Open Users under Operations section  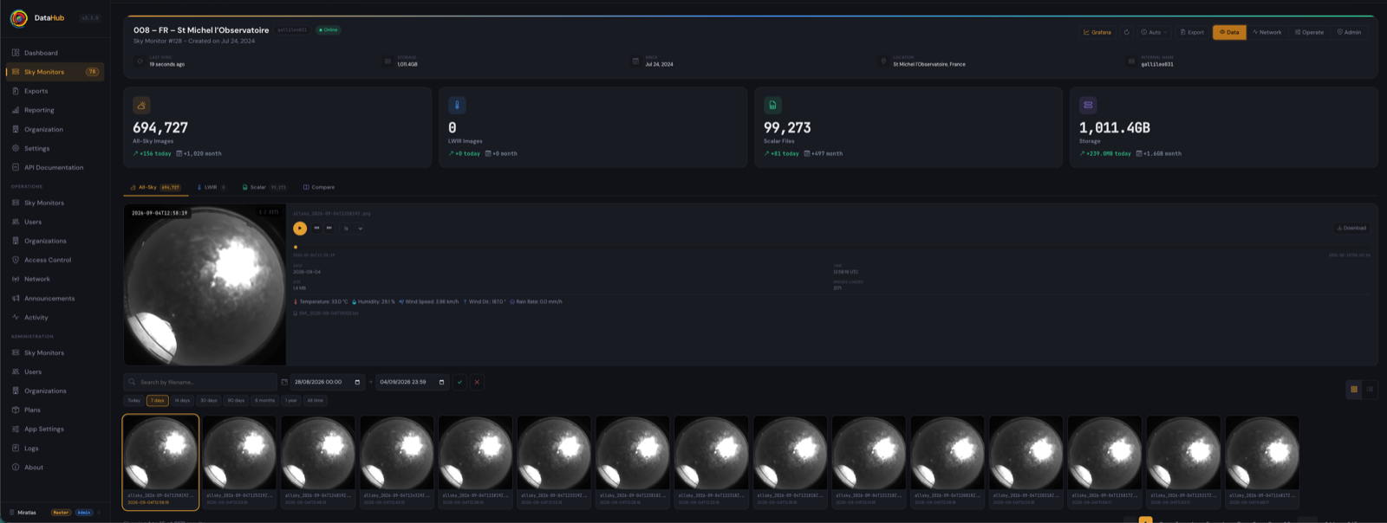55,222
